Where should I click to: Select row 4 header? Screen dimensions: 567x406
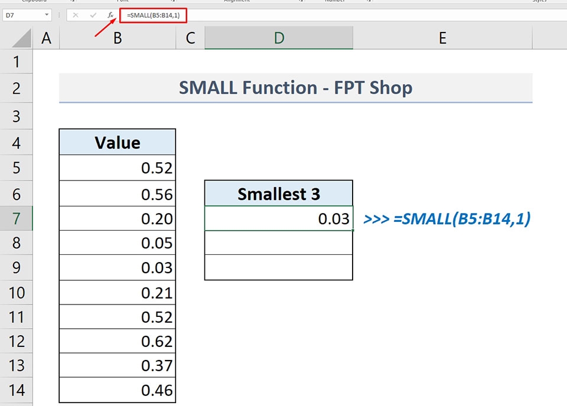[x=17, y=143]
